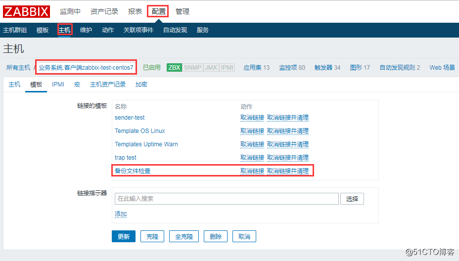This screenshot has width=459, height=261.
Task: Open 服务 submenu
Action: tap(203, 30)
